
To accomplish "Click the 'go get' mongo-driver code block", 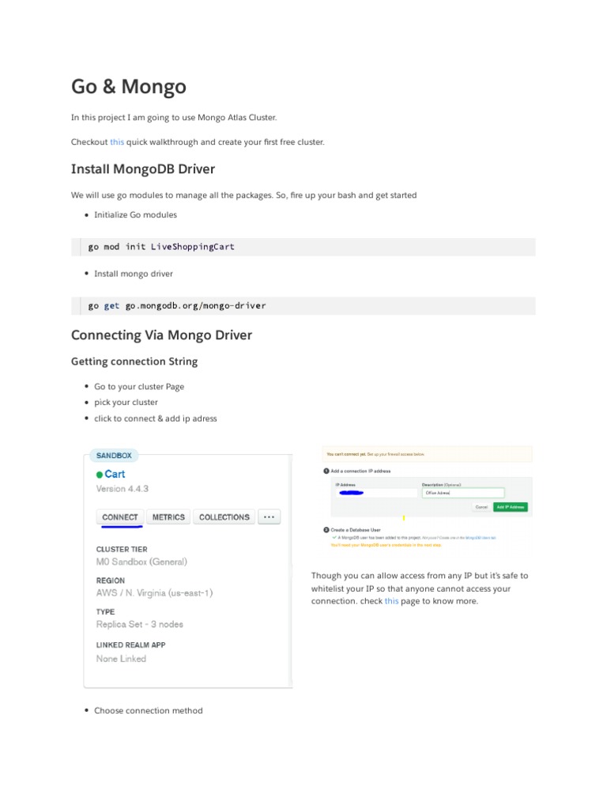I will 303,305.
